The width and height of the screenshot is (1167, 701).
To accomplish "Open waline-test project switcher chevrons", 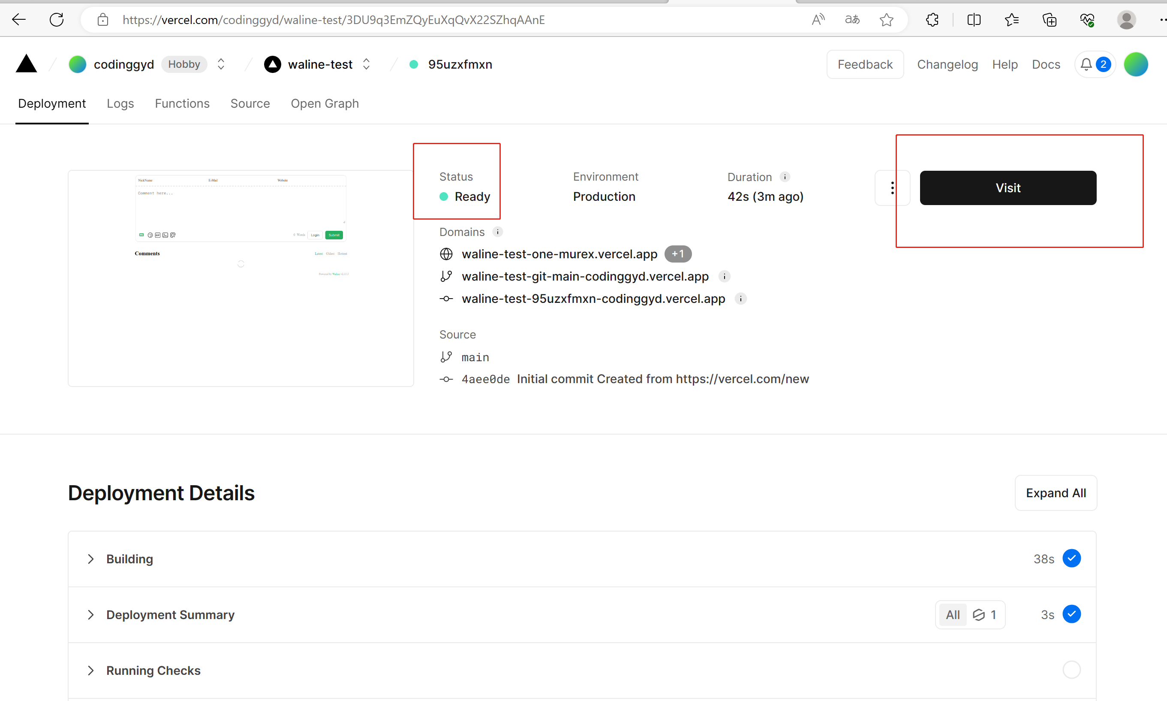I will click(x=366, y=64).
